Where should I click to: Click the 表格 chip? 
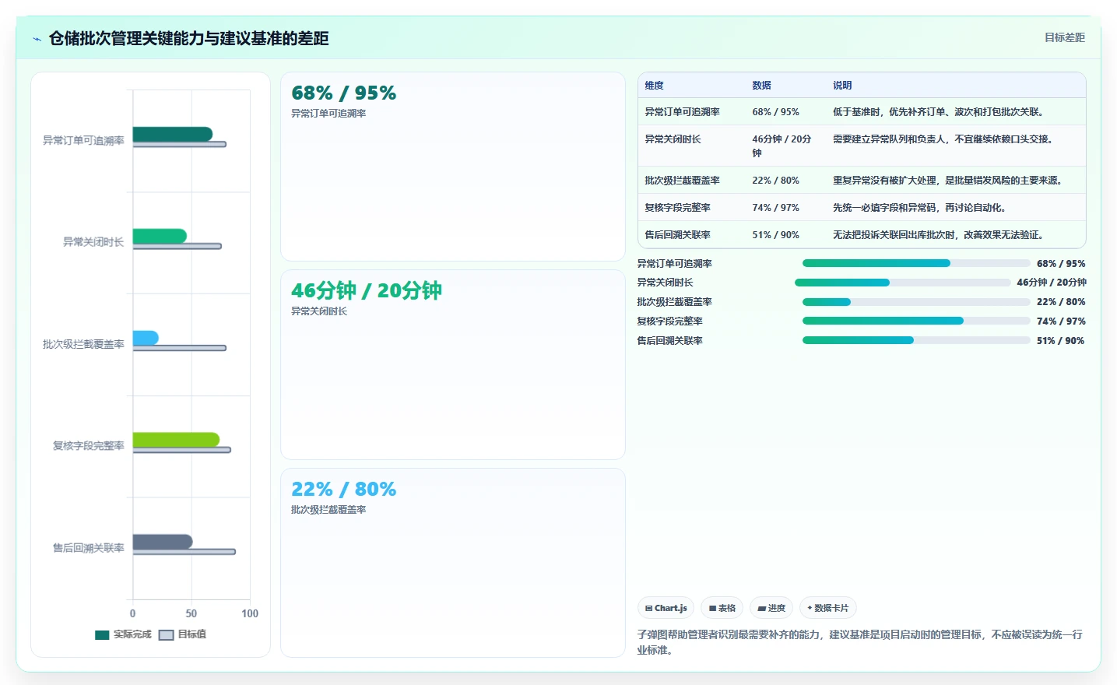click(722, 608)
